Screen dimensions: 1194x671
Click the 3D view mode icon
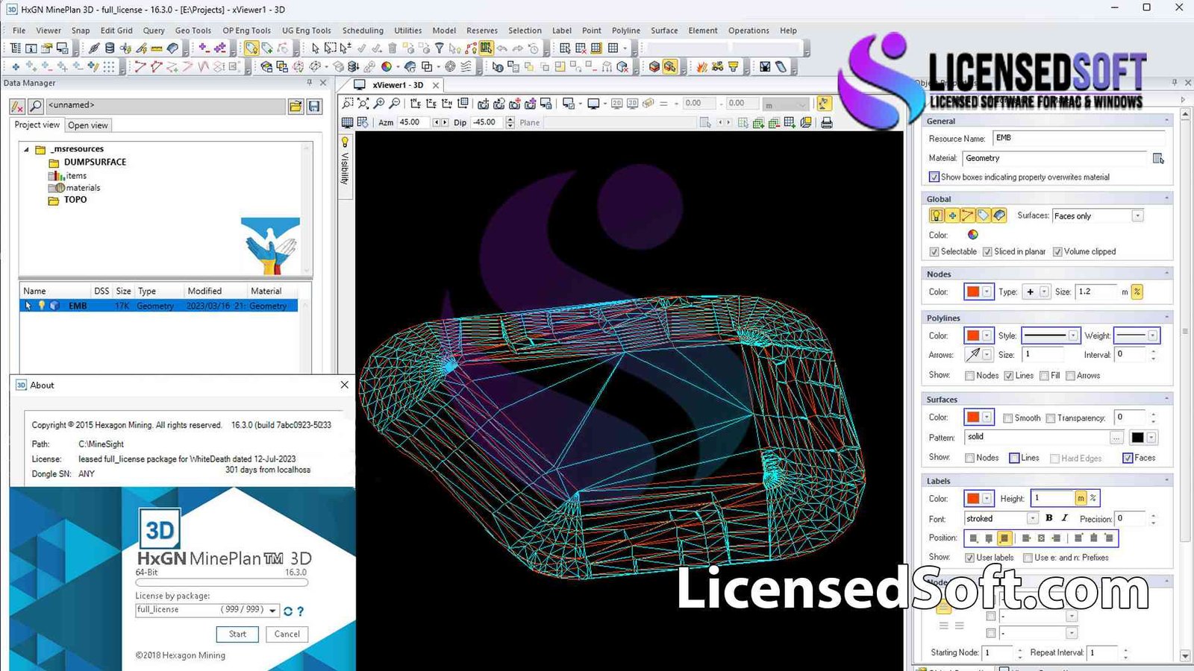[632, 104]
